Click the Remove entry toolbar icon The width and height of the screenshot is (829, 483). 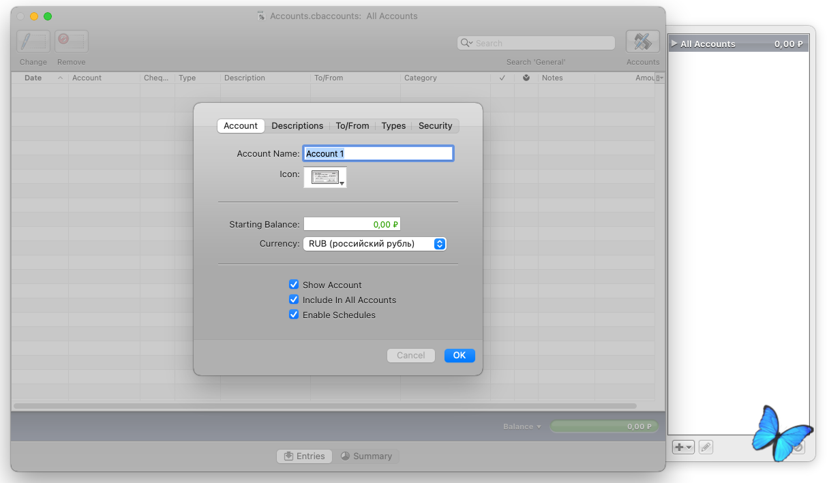pos(71,42)
